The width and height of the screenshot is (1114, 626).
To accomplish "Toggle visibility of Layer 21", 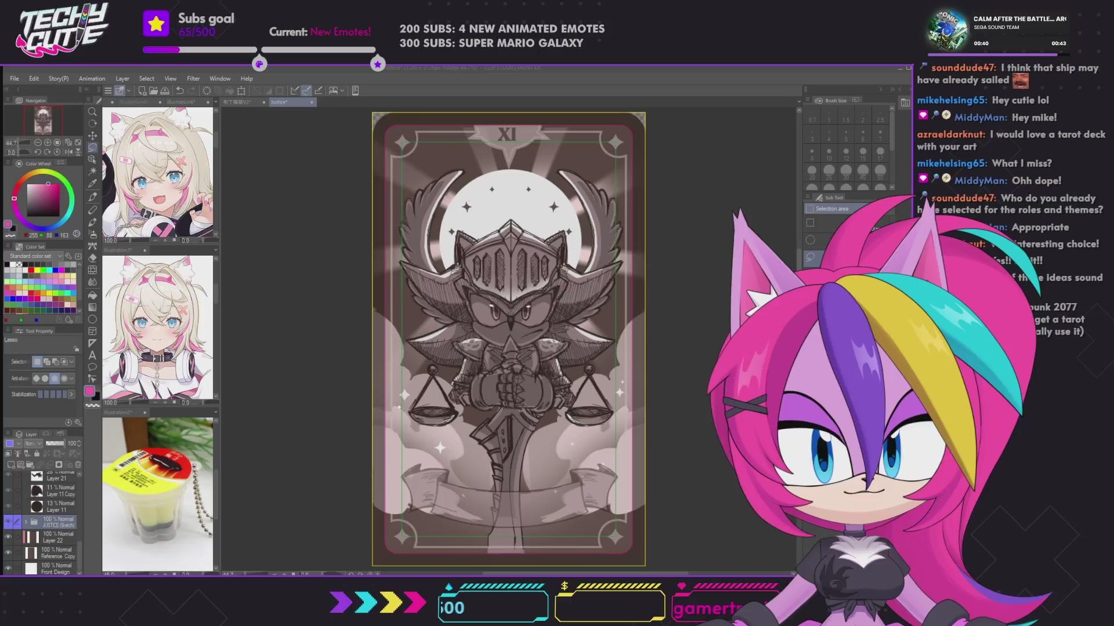I will pos(8,475).
